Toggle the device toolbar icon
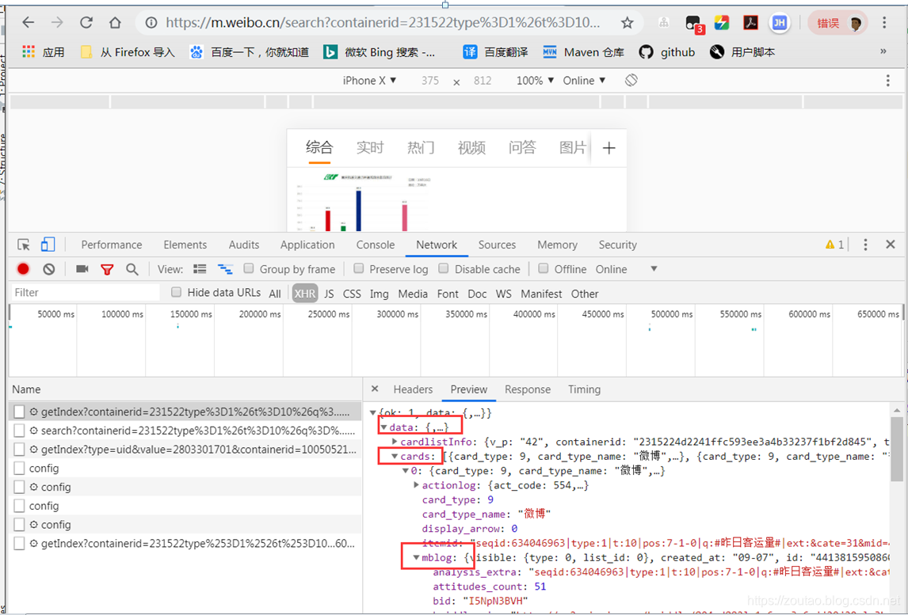Screen dimensions: 908x615 (x=48, y=245)
